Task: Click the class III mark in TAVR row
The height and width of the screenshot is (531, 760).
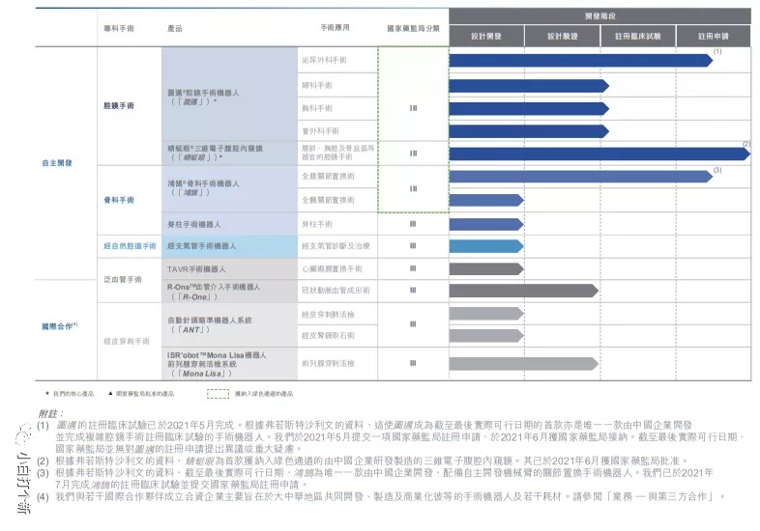Action: coord(413,268)
